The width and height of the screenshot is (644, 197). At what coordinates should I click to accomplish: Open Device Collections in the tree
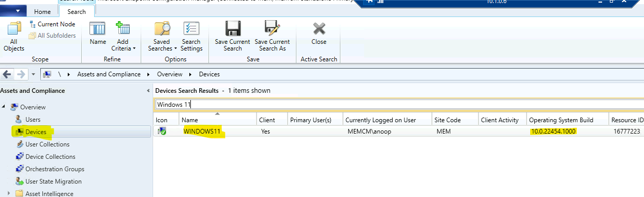[50, 157]
